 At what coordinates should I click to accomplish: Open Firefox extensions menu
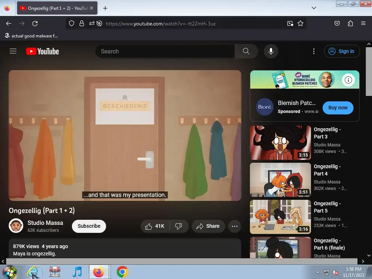(x=350, y=23)
